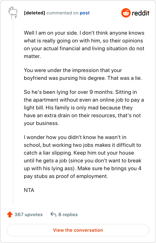Click the 'pay stubs as proof of employment' line

66,176
